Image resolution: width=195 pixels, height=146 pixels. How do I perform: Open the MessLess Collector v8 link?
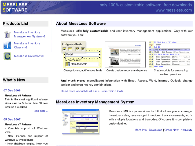(29, 56)
